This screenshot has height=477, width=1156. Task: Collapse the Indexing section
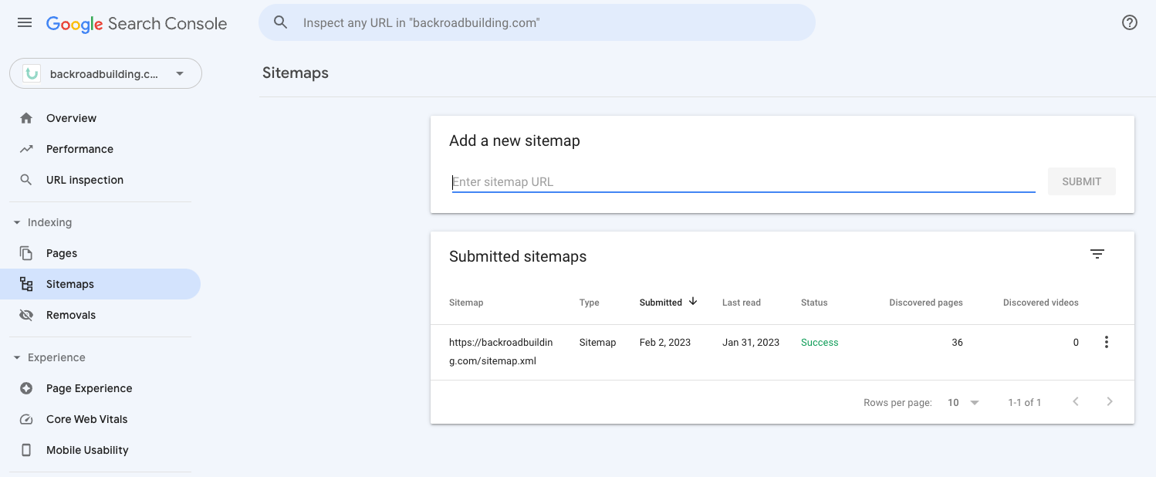pyautogui.click(x=17, y=222)
